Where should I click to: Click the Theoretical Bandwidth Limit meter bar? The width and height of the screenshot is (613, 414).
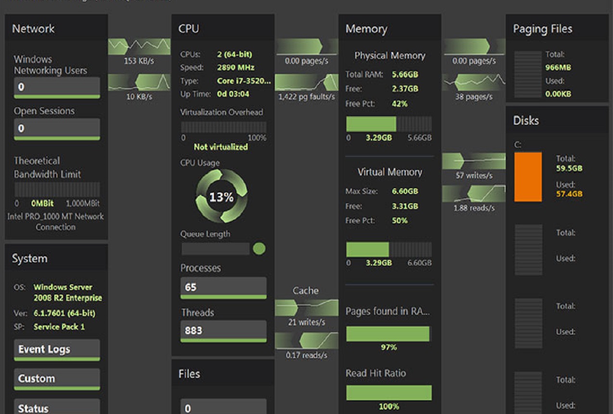point(57,189)
